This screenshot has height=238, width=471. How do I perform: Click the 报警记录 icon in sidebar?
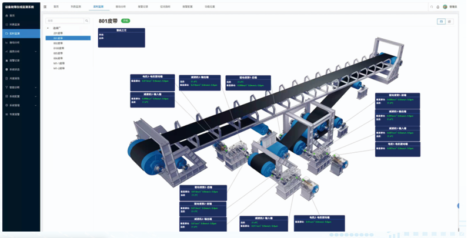6,61
